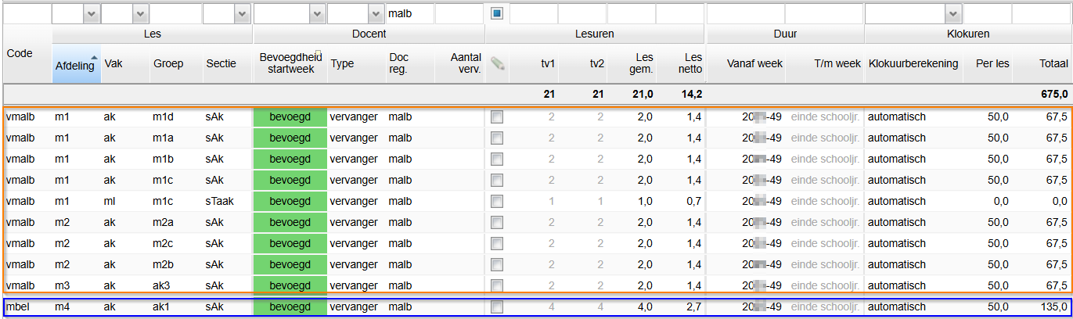
Task: Toggle the tri-state filter checkbox in filter row
Action: 497,13
